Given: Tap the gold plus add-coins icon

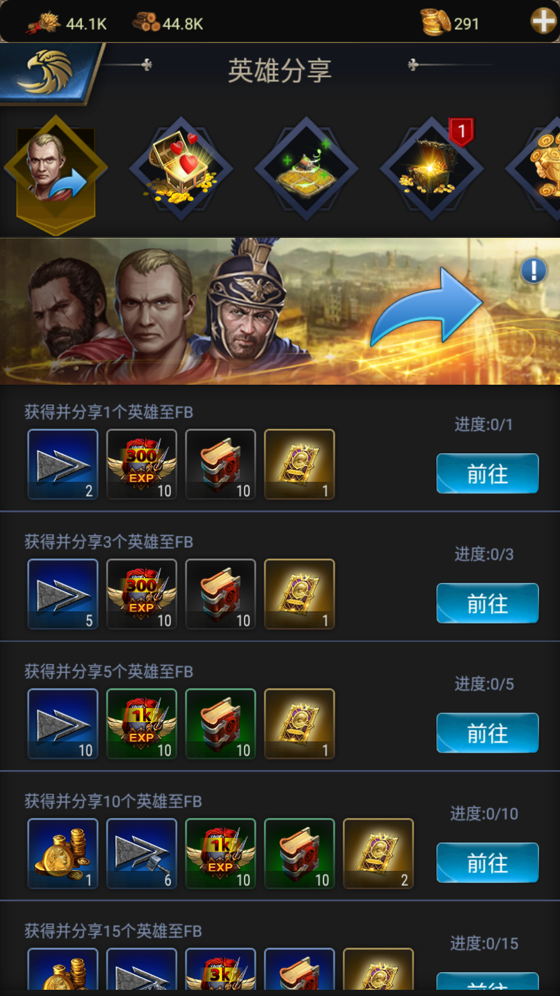Looking at the screenshot, I should pos(543,21).
